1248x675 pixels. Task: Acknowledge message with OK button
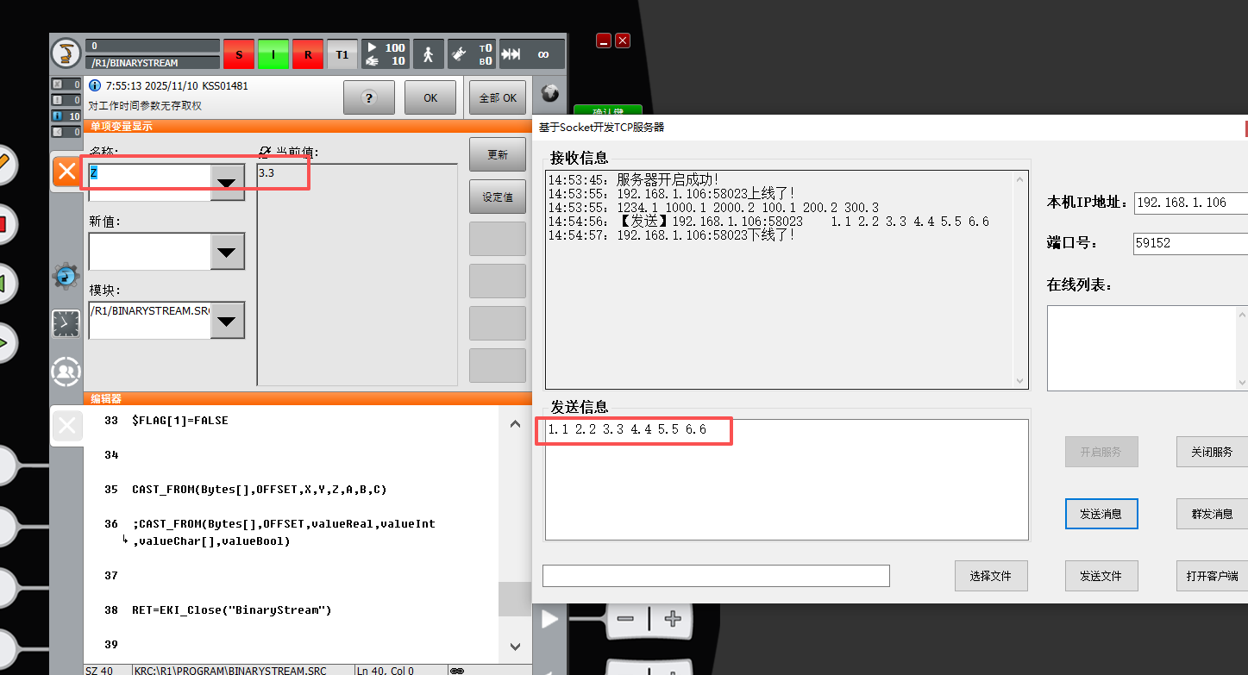pyautogui.click(x=430, y=97)
